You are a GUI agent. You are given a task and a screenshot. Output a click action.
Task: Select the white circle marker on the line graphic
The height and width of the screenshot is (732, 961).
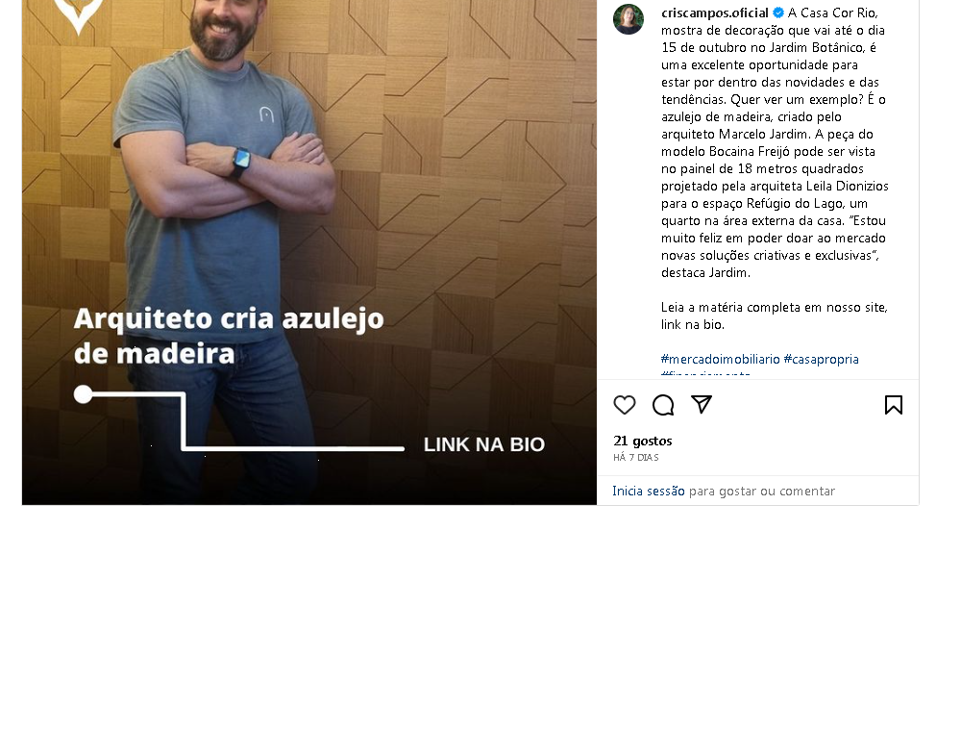pos(84,394)
